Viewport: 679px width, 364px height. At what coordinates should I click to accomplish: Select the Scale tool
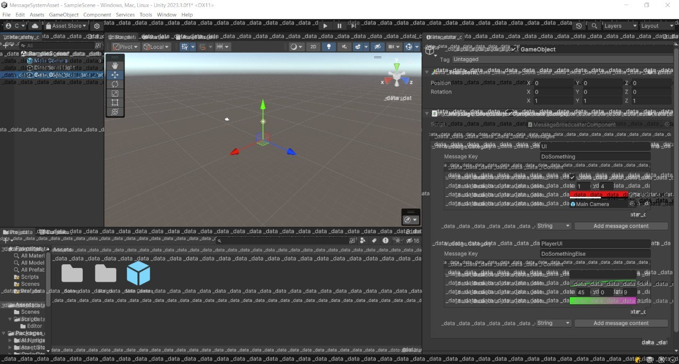(x=115, y=93)
